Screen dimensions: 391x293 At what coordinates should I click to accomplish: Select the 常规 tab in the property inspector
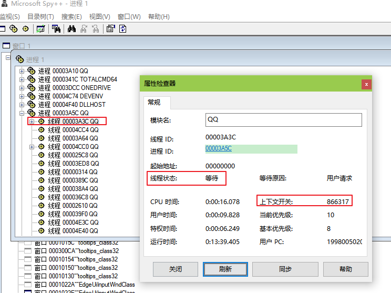[x=153, y=103]
